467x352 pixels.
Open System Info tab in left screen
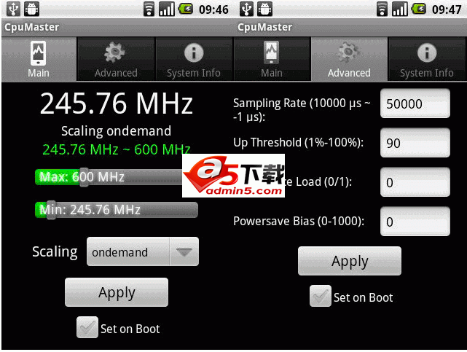194,59
